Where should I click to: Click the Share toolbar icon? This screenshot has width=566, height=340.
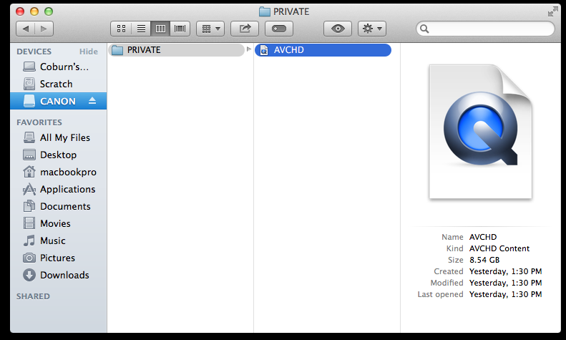(x=245, y=29)
